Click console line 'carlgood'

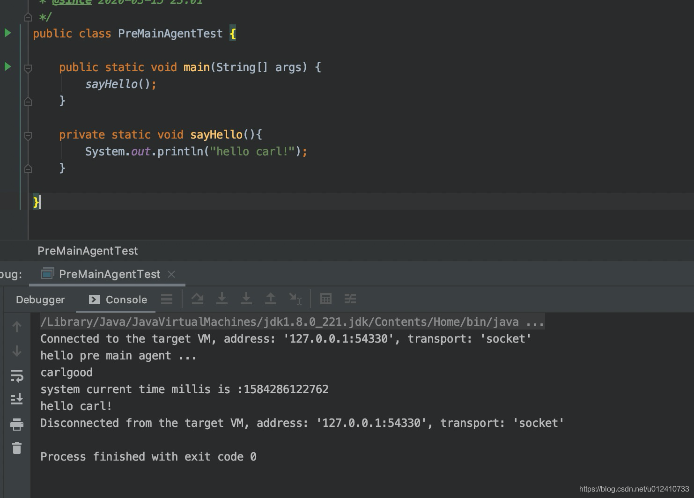coord(66,373)
